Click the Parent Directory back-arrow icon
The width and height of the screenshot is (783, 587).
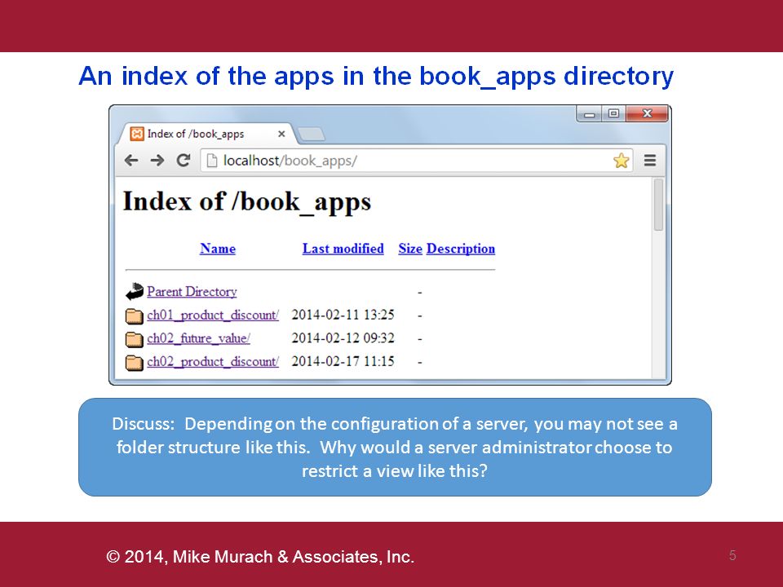click(x=135, y=292)
